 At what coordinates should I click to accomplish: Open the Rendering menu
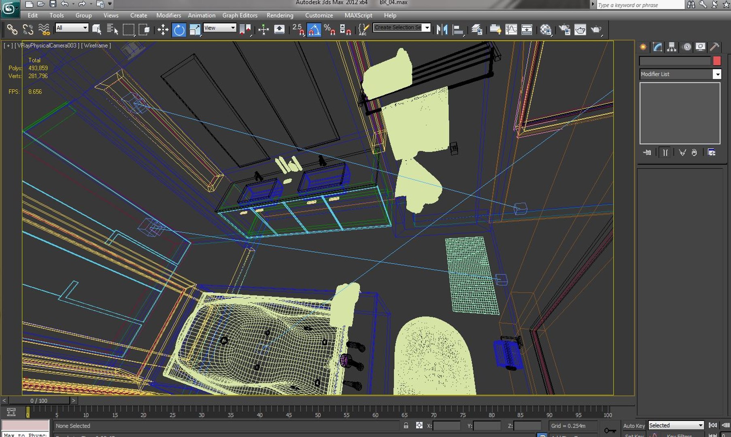[x=280, y=15]
